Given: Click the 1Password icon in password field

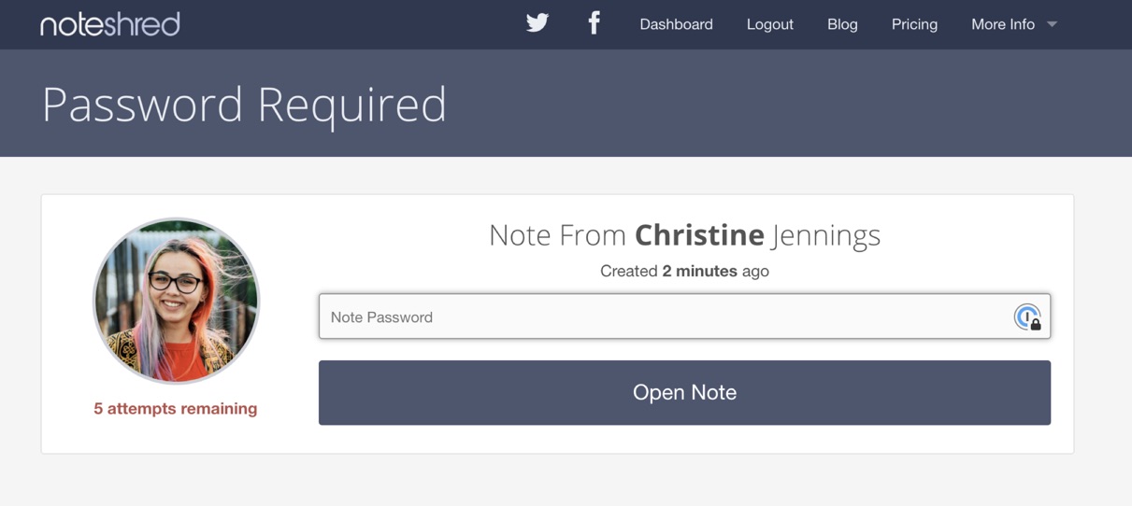Looking at the screenshot, I should [1027, 317].
